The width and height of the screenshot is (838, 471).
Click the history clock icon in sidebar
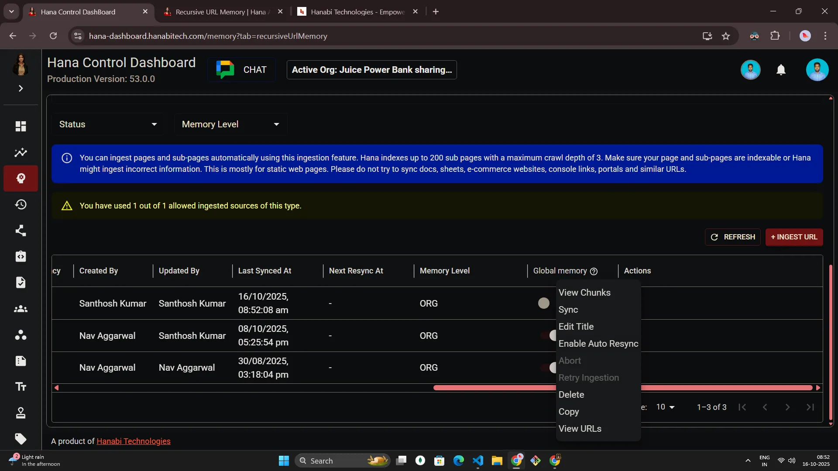click(x=21, y=205)
